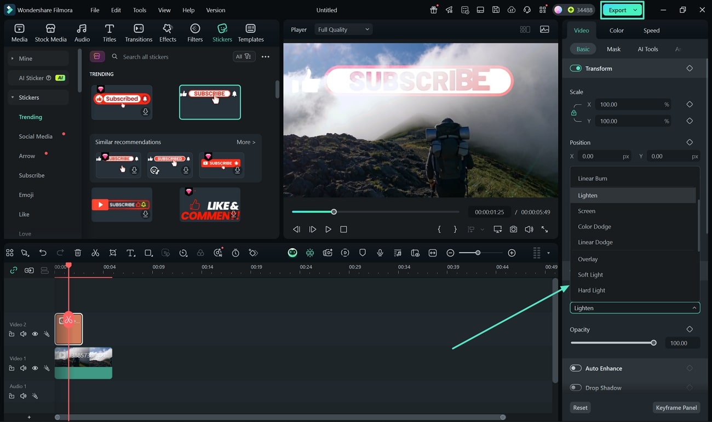Open the Templates panel
This screenshot has height=422, width=712.
pyautogui.click(x=251, y=33)
